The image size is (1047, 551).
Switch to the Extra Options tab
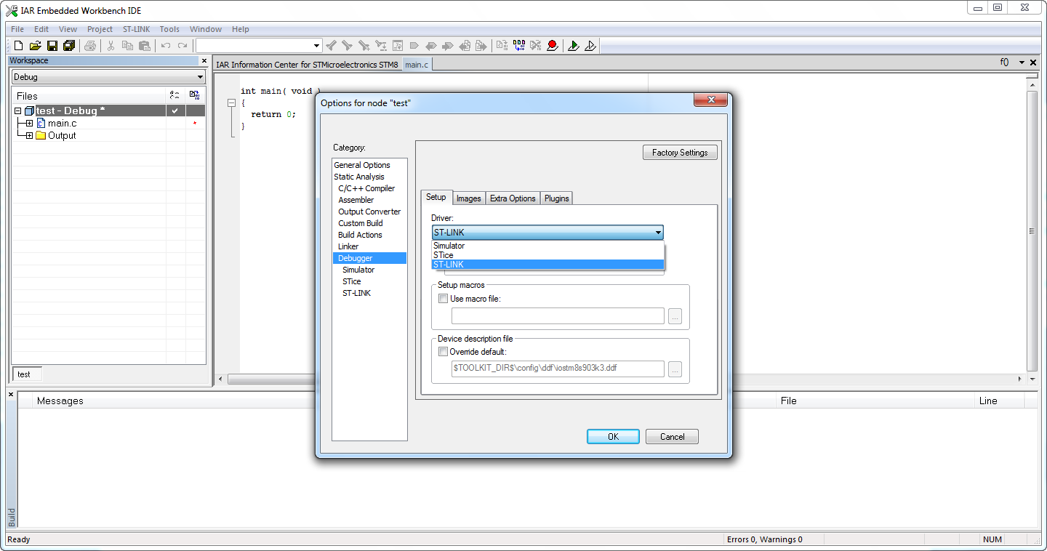coord(513,198)
